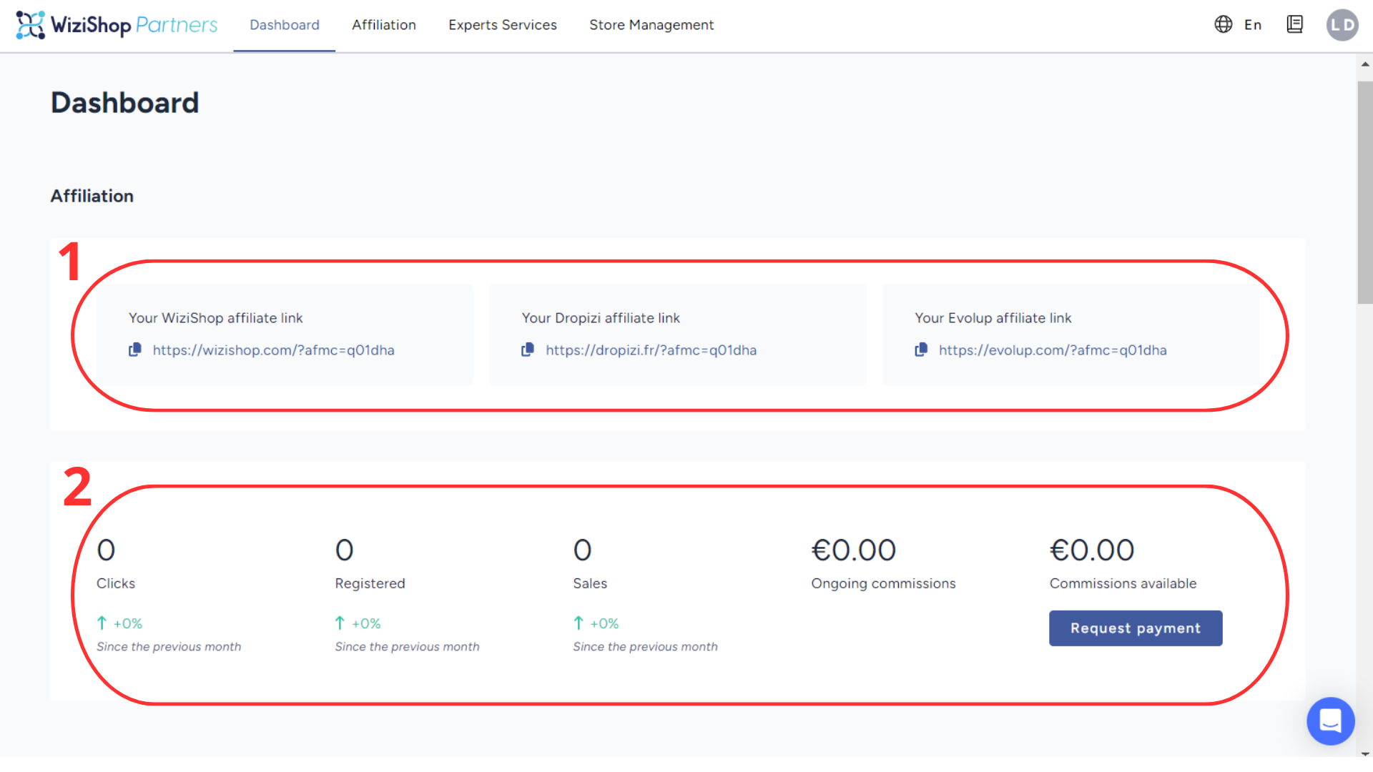
Task: Copy the Evolup affiliate link icon
Action: pos(921,350)
